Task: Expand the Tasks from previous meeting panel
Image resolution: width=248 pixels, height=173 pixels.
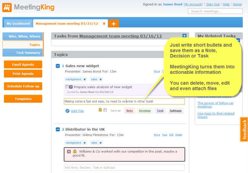Action: pyautogui.click(x=184, y=36)
